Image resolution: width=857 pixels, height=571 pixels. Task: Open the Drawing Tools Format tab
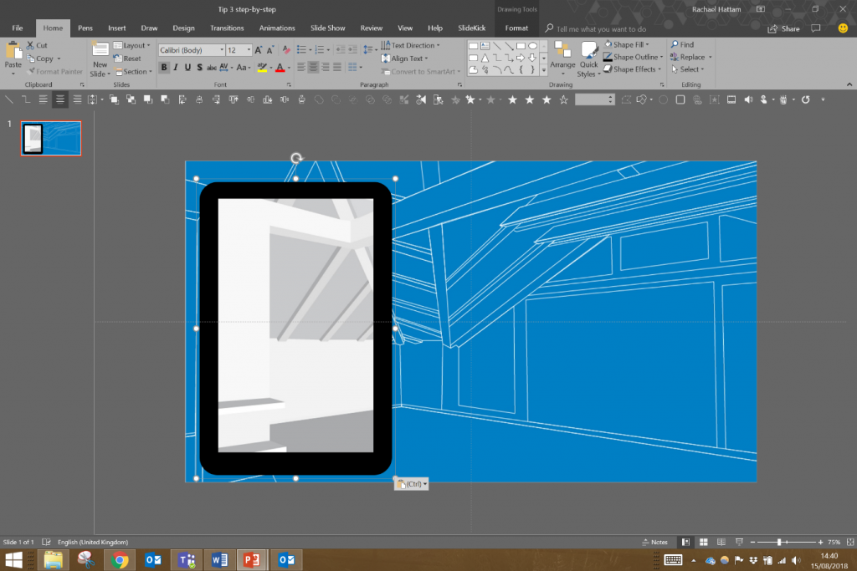(516, 27)
